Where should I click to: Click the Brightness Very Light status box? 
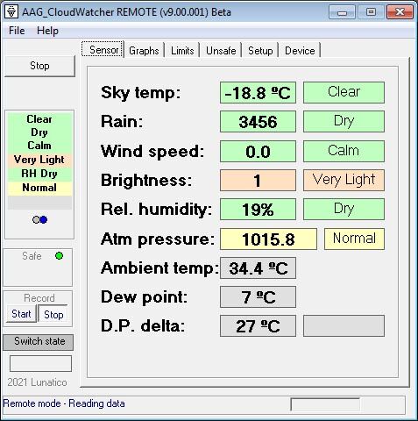pos(344,180)
